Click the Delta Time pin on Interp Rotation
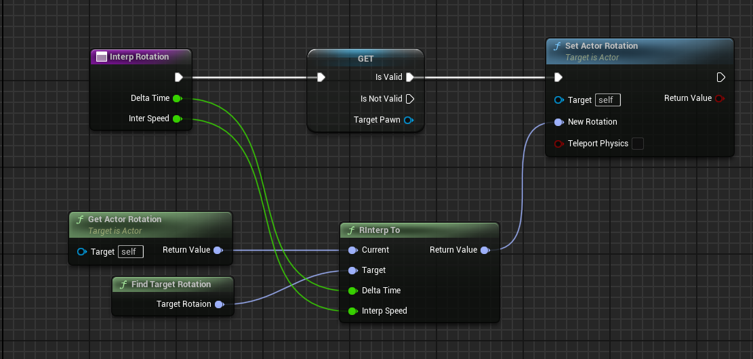 point(177,99)
